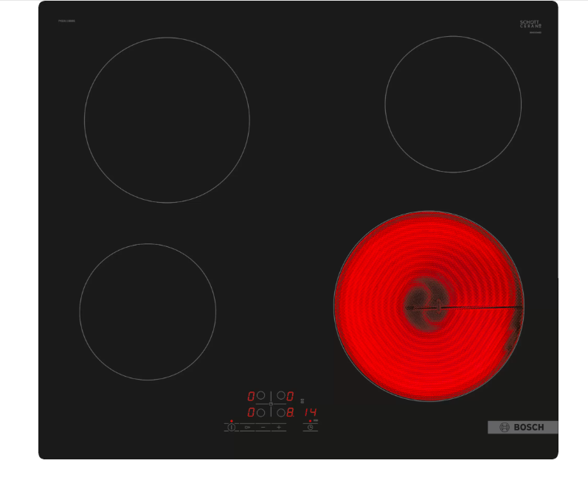Image resolution: width=588 pixels, height=480 pixels.
Task: Tap the heat level 8 display
Action: 290,413
